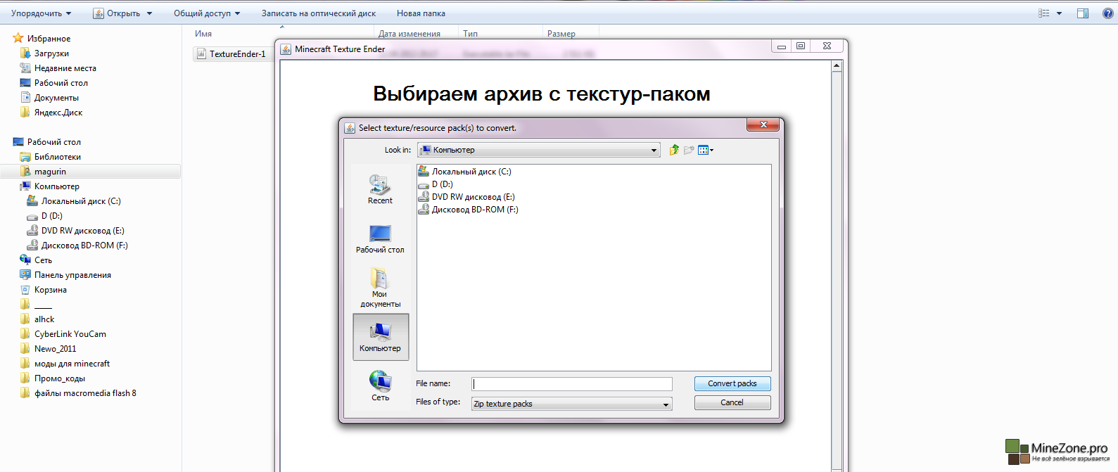The width and height of the screenshot is (1118, 472).
Task: Click the Recent icon in dialog sidebar
Action: (380, 189)
